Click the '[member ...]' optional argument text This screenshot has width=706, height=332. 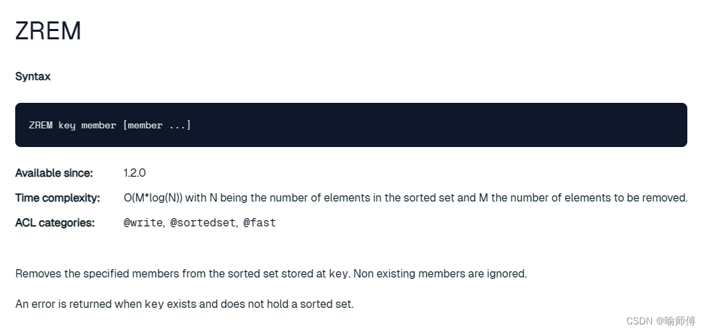click(157, 126)
